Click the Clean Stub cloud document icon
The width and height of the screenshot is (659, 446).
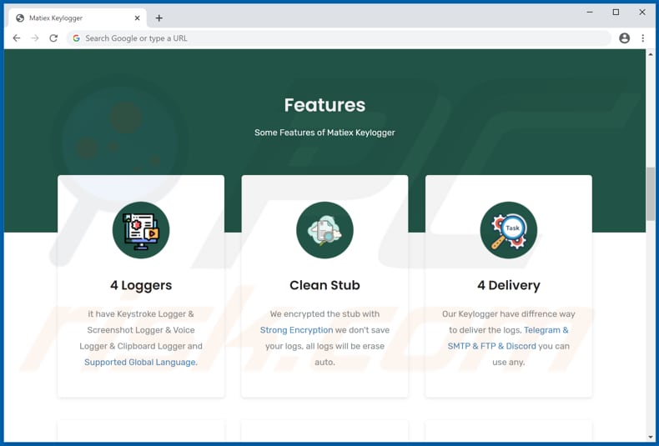324,230
